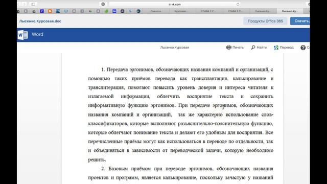Click the word "решить." ending paragraph 1
Screen dimensions: 327x184
pos(97,159)
